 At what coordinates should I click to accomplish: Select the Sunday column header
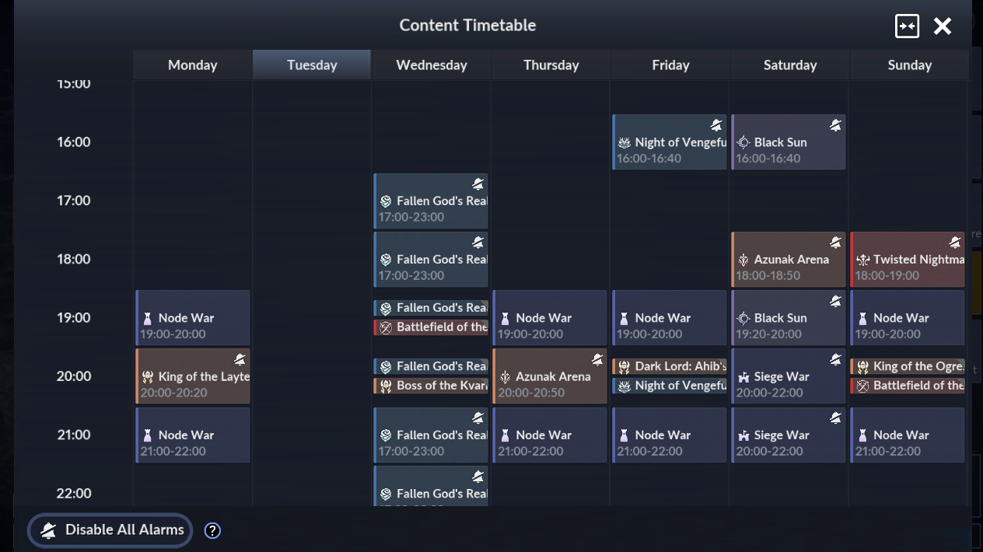coord(909,65)
